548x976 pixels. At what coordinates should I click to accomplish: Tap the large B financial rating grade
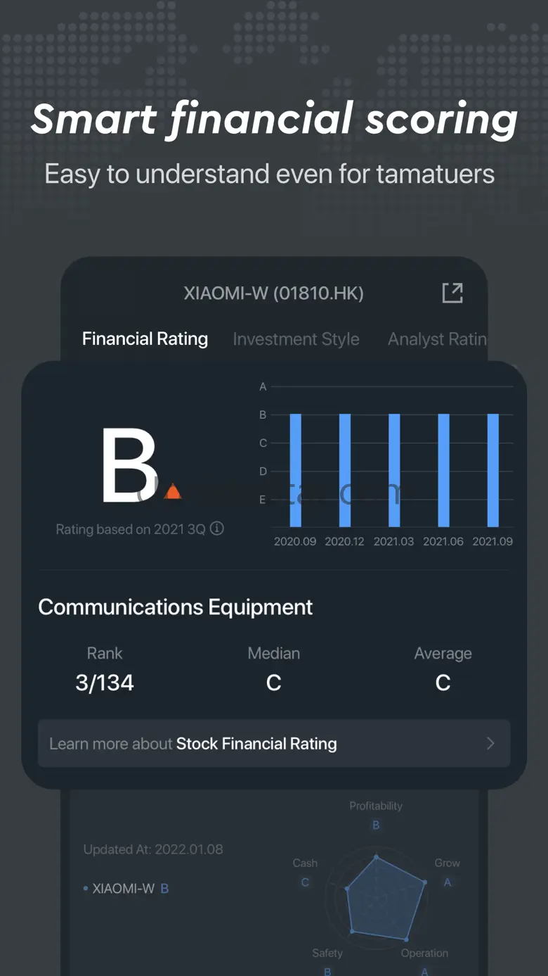(129, 466)
